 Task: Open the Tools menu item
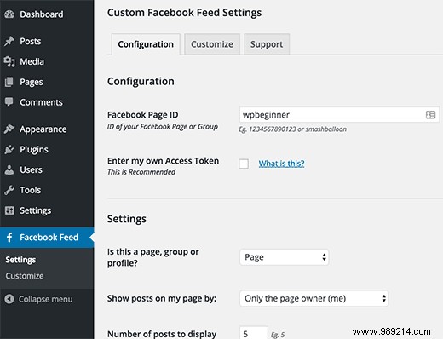click(47, 190)
